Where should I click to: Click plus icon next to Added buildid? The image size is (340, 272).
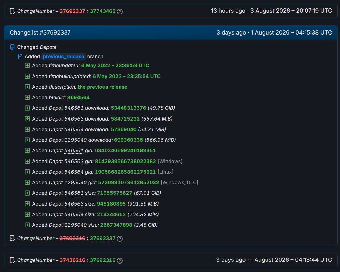pos(27,97)
